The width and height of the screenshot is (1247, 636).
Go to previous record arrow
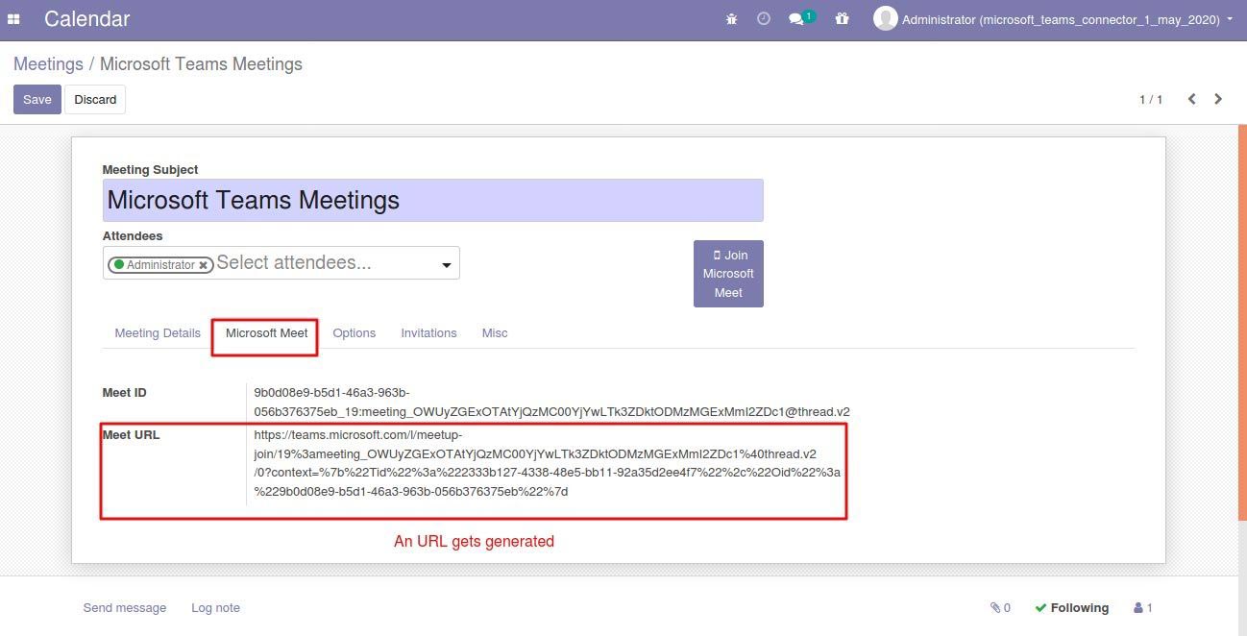pos(1191,99)
